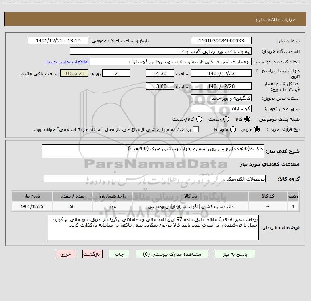The width and height of the screenshot is (311, 301).
Task: Click the بازگشت back button
Action: click(92, 254)
